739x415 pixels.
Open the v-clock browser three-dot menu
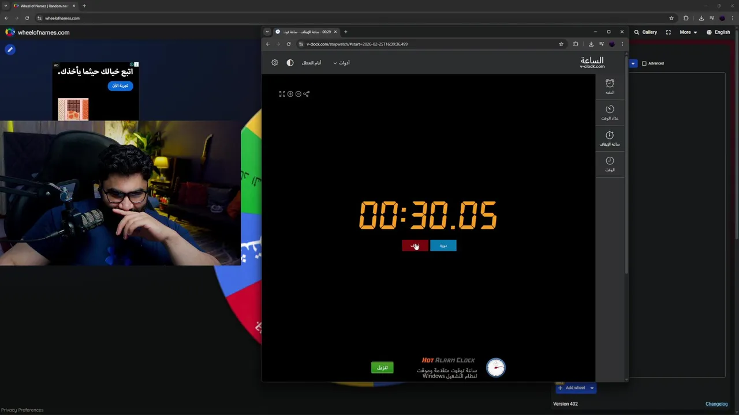point(622,44)
